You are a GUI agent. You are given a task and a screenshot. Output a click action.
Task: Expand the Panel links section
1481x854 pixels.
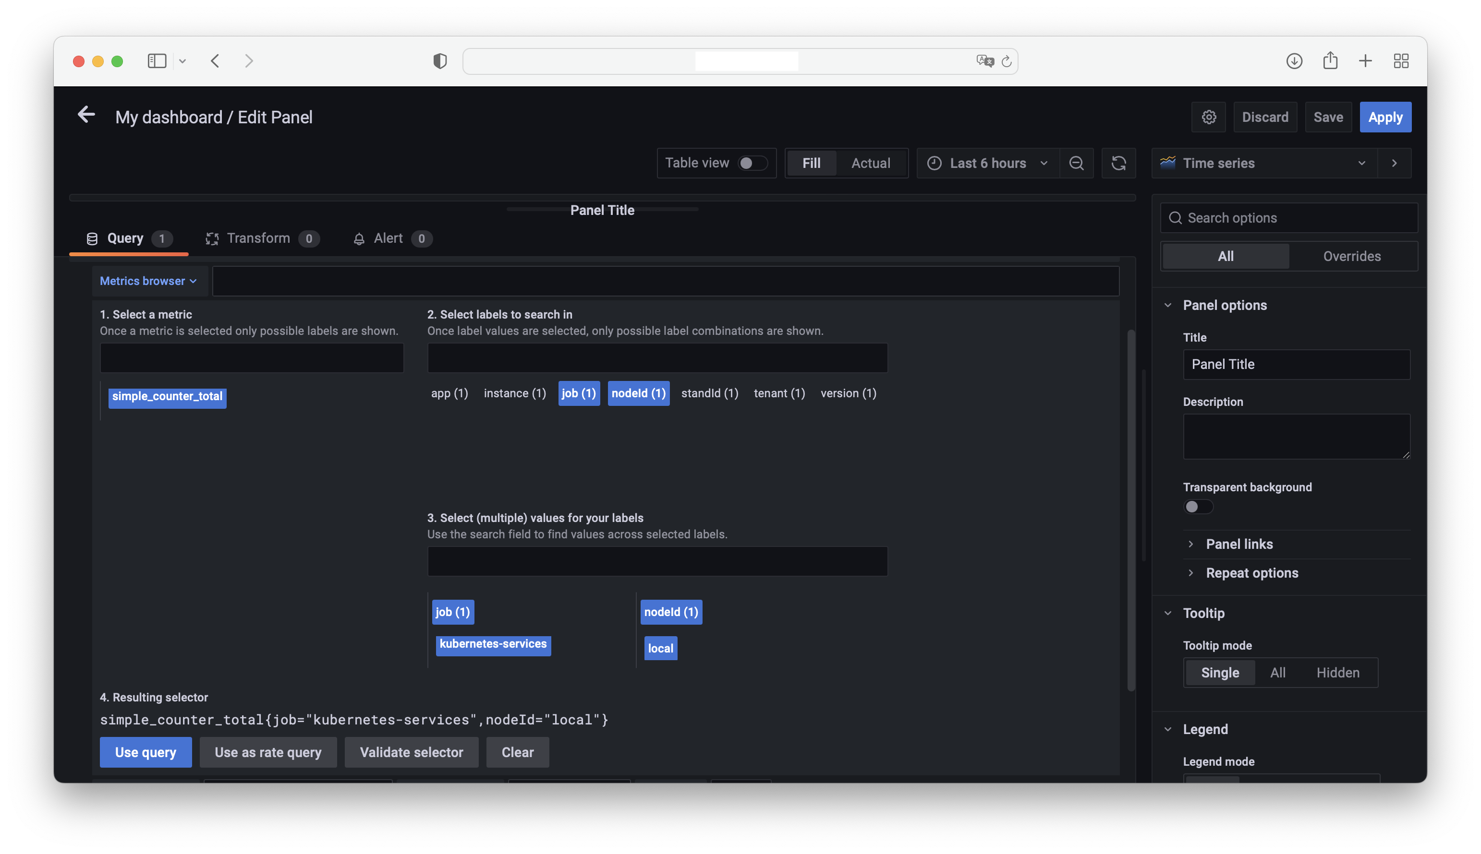pyautogui.click(x=1190, y=544)
